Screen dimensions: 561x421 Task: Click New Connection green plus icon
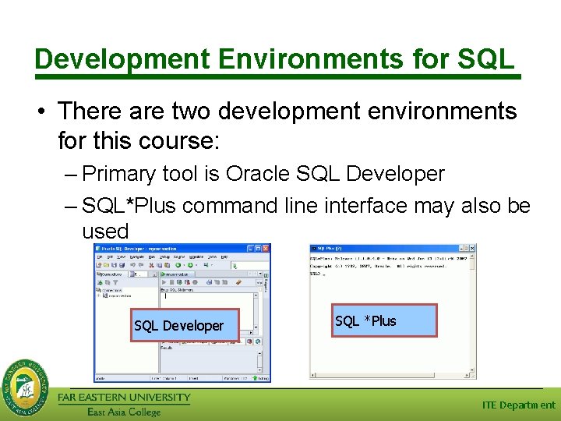point(100,282)
